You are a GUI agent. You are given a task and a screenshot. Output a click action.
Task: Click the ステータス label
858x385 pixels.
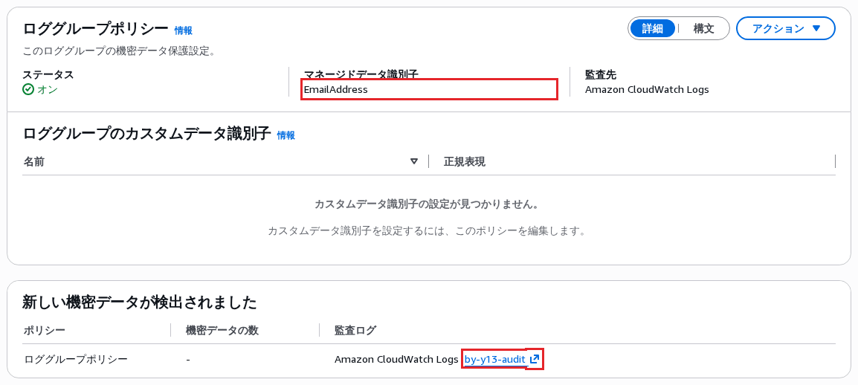48,75
